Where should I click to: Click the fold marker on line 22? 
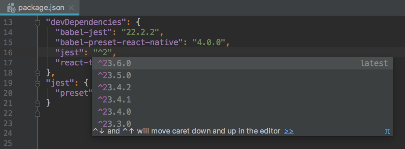coord(37,113)
